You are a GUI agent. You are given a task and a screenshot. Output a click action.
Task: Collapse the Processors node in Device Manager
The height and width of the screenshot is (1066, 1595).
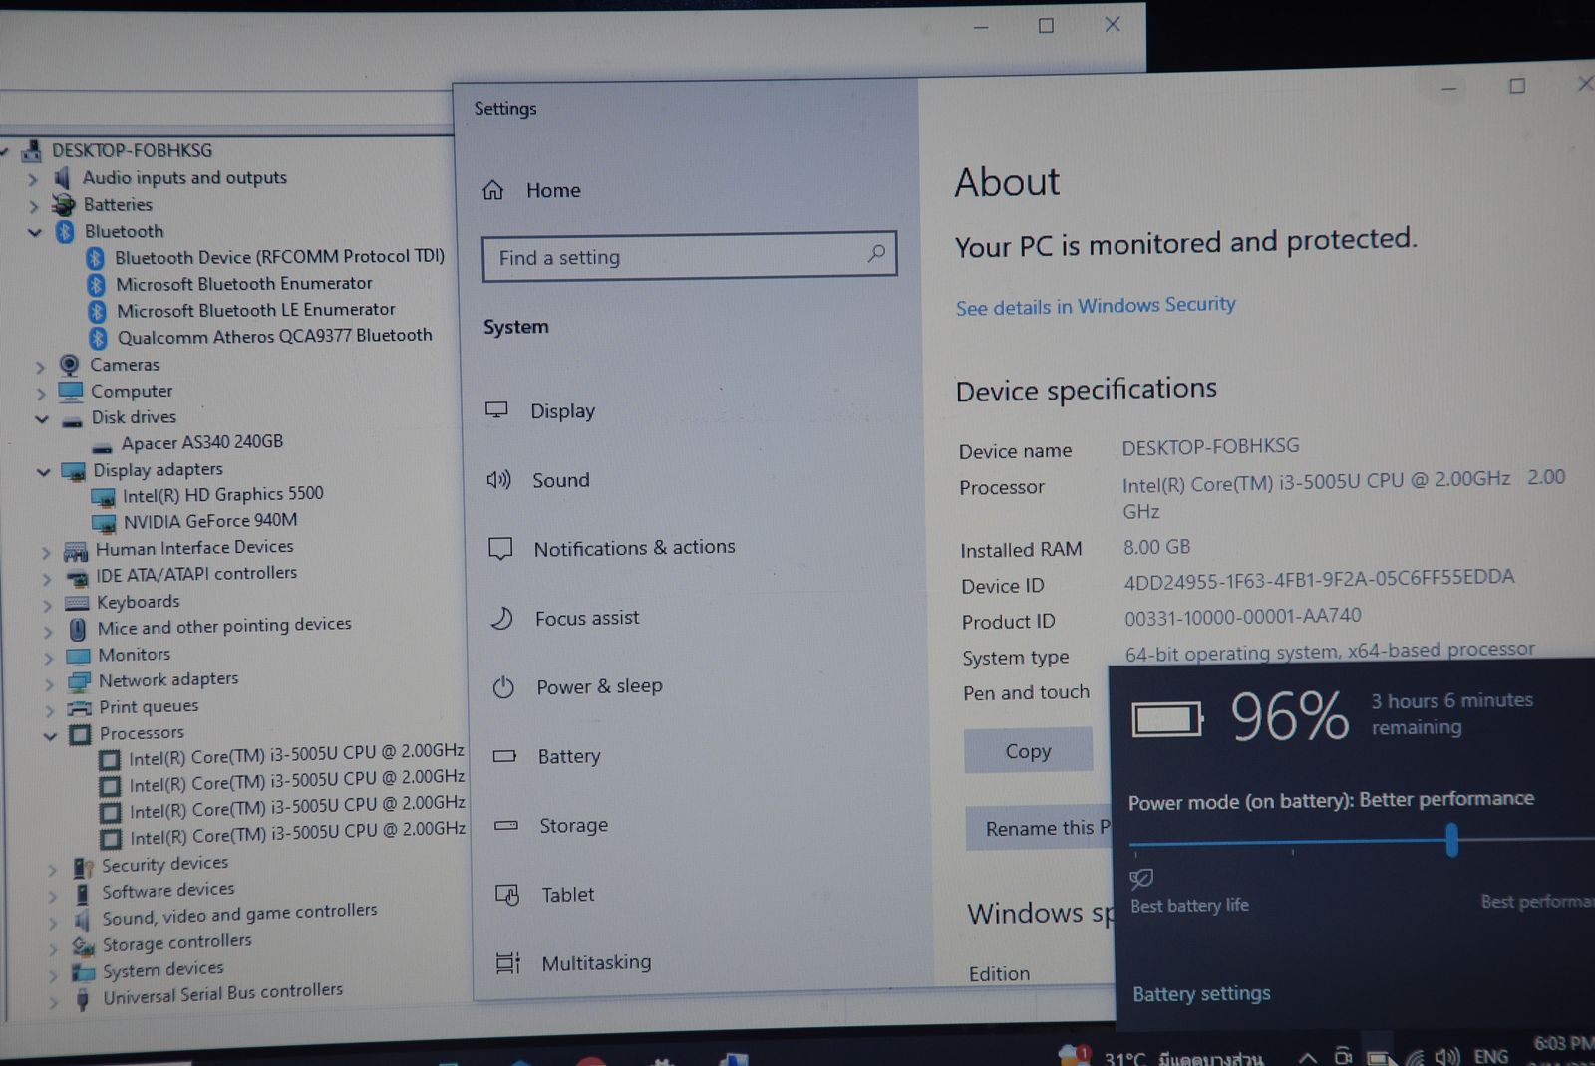point(50,736)
